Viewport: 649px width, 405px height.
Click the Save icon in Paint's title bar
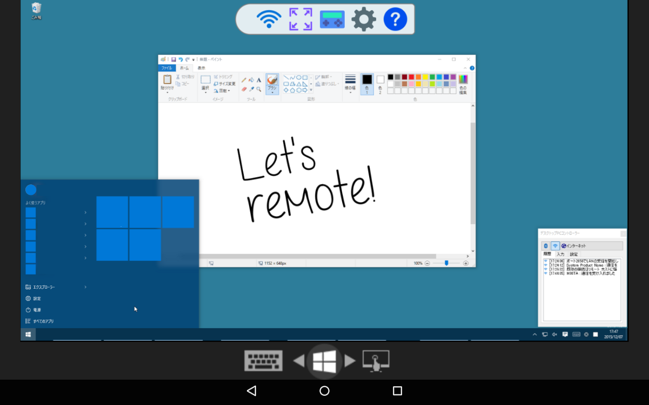173,59
